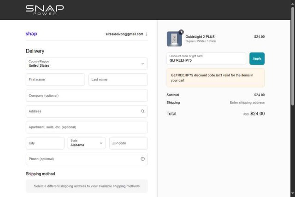Open the Country/Region dropdown
This screenshot has width=295, height=197.
87,64
